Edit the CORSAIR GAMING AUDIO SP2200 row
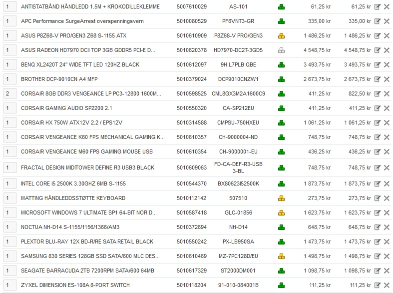Viewport: 393px width, 293px height. [377, 108]
